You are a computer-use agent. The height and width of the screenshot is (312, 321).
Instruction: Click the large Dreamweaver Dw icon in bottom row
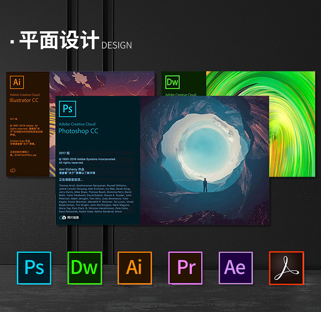(85, 268)
